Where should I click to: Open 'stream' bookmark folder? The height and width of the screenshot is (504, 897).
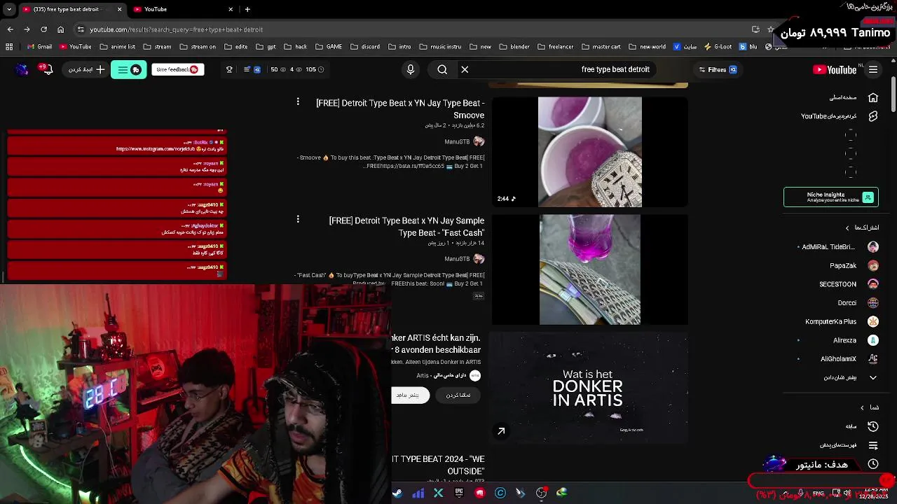(158, 47)
